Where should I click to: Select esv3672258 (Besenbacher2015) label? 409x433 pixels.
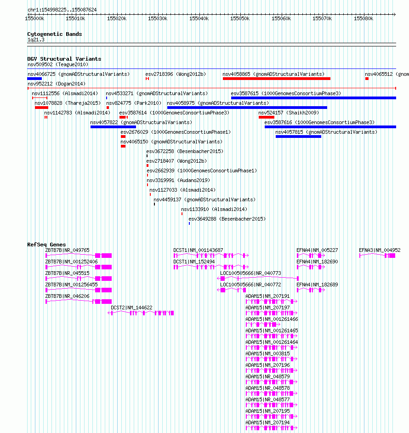tap(185, 152)
